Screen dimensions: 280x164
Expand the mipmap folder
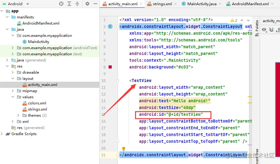(x=13, y=91)
